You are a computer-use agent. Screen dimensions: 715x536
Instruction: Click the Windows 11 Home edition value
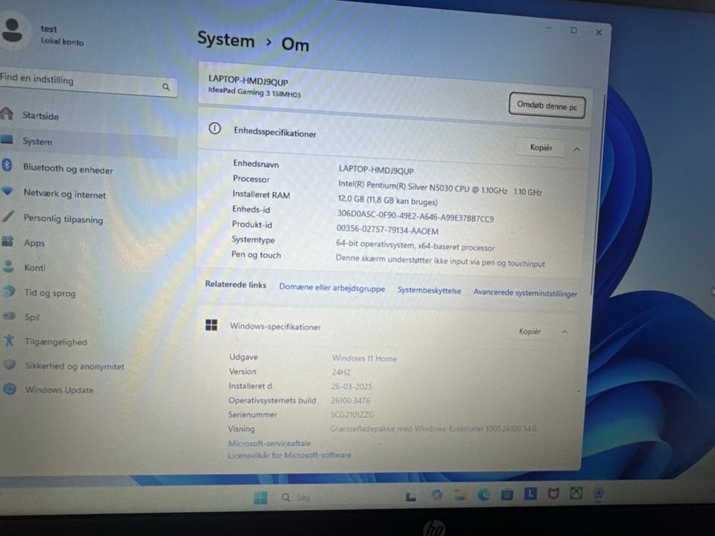(x=364, y=358)
